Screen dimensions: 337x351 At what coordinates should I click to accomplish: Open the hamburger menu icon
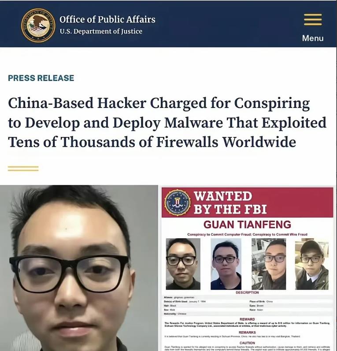pyautogui.click(x=313, y=20)
